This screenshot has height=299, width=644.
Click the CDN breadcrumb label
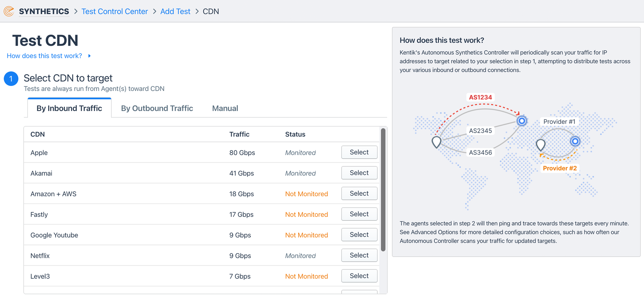[x=211, y=11]
